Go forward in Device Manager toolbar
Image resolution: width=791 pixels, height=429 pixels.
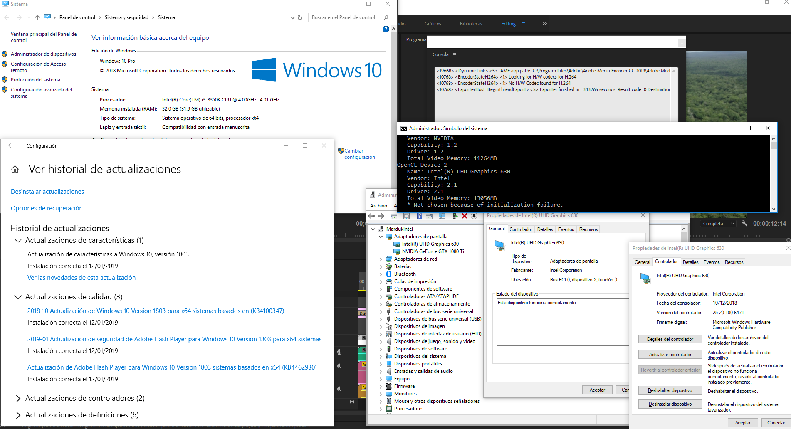[381, 216]
